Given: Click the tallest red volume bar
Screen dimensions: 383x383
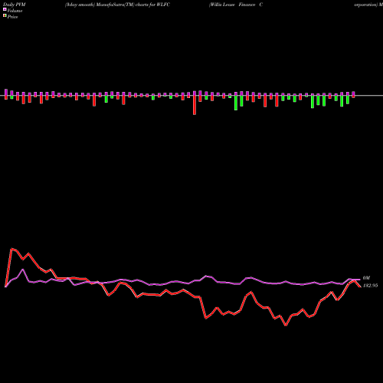Looking at the screenshot, I should tap(195, 105).
